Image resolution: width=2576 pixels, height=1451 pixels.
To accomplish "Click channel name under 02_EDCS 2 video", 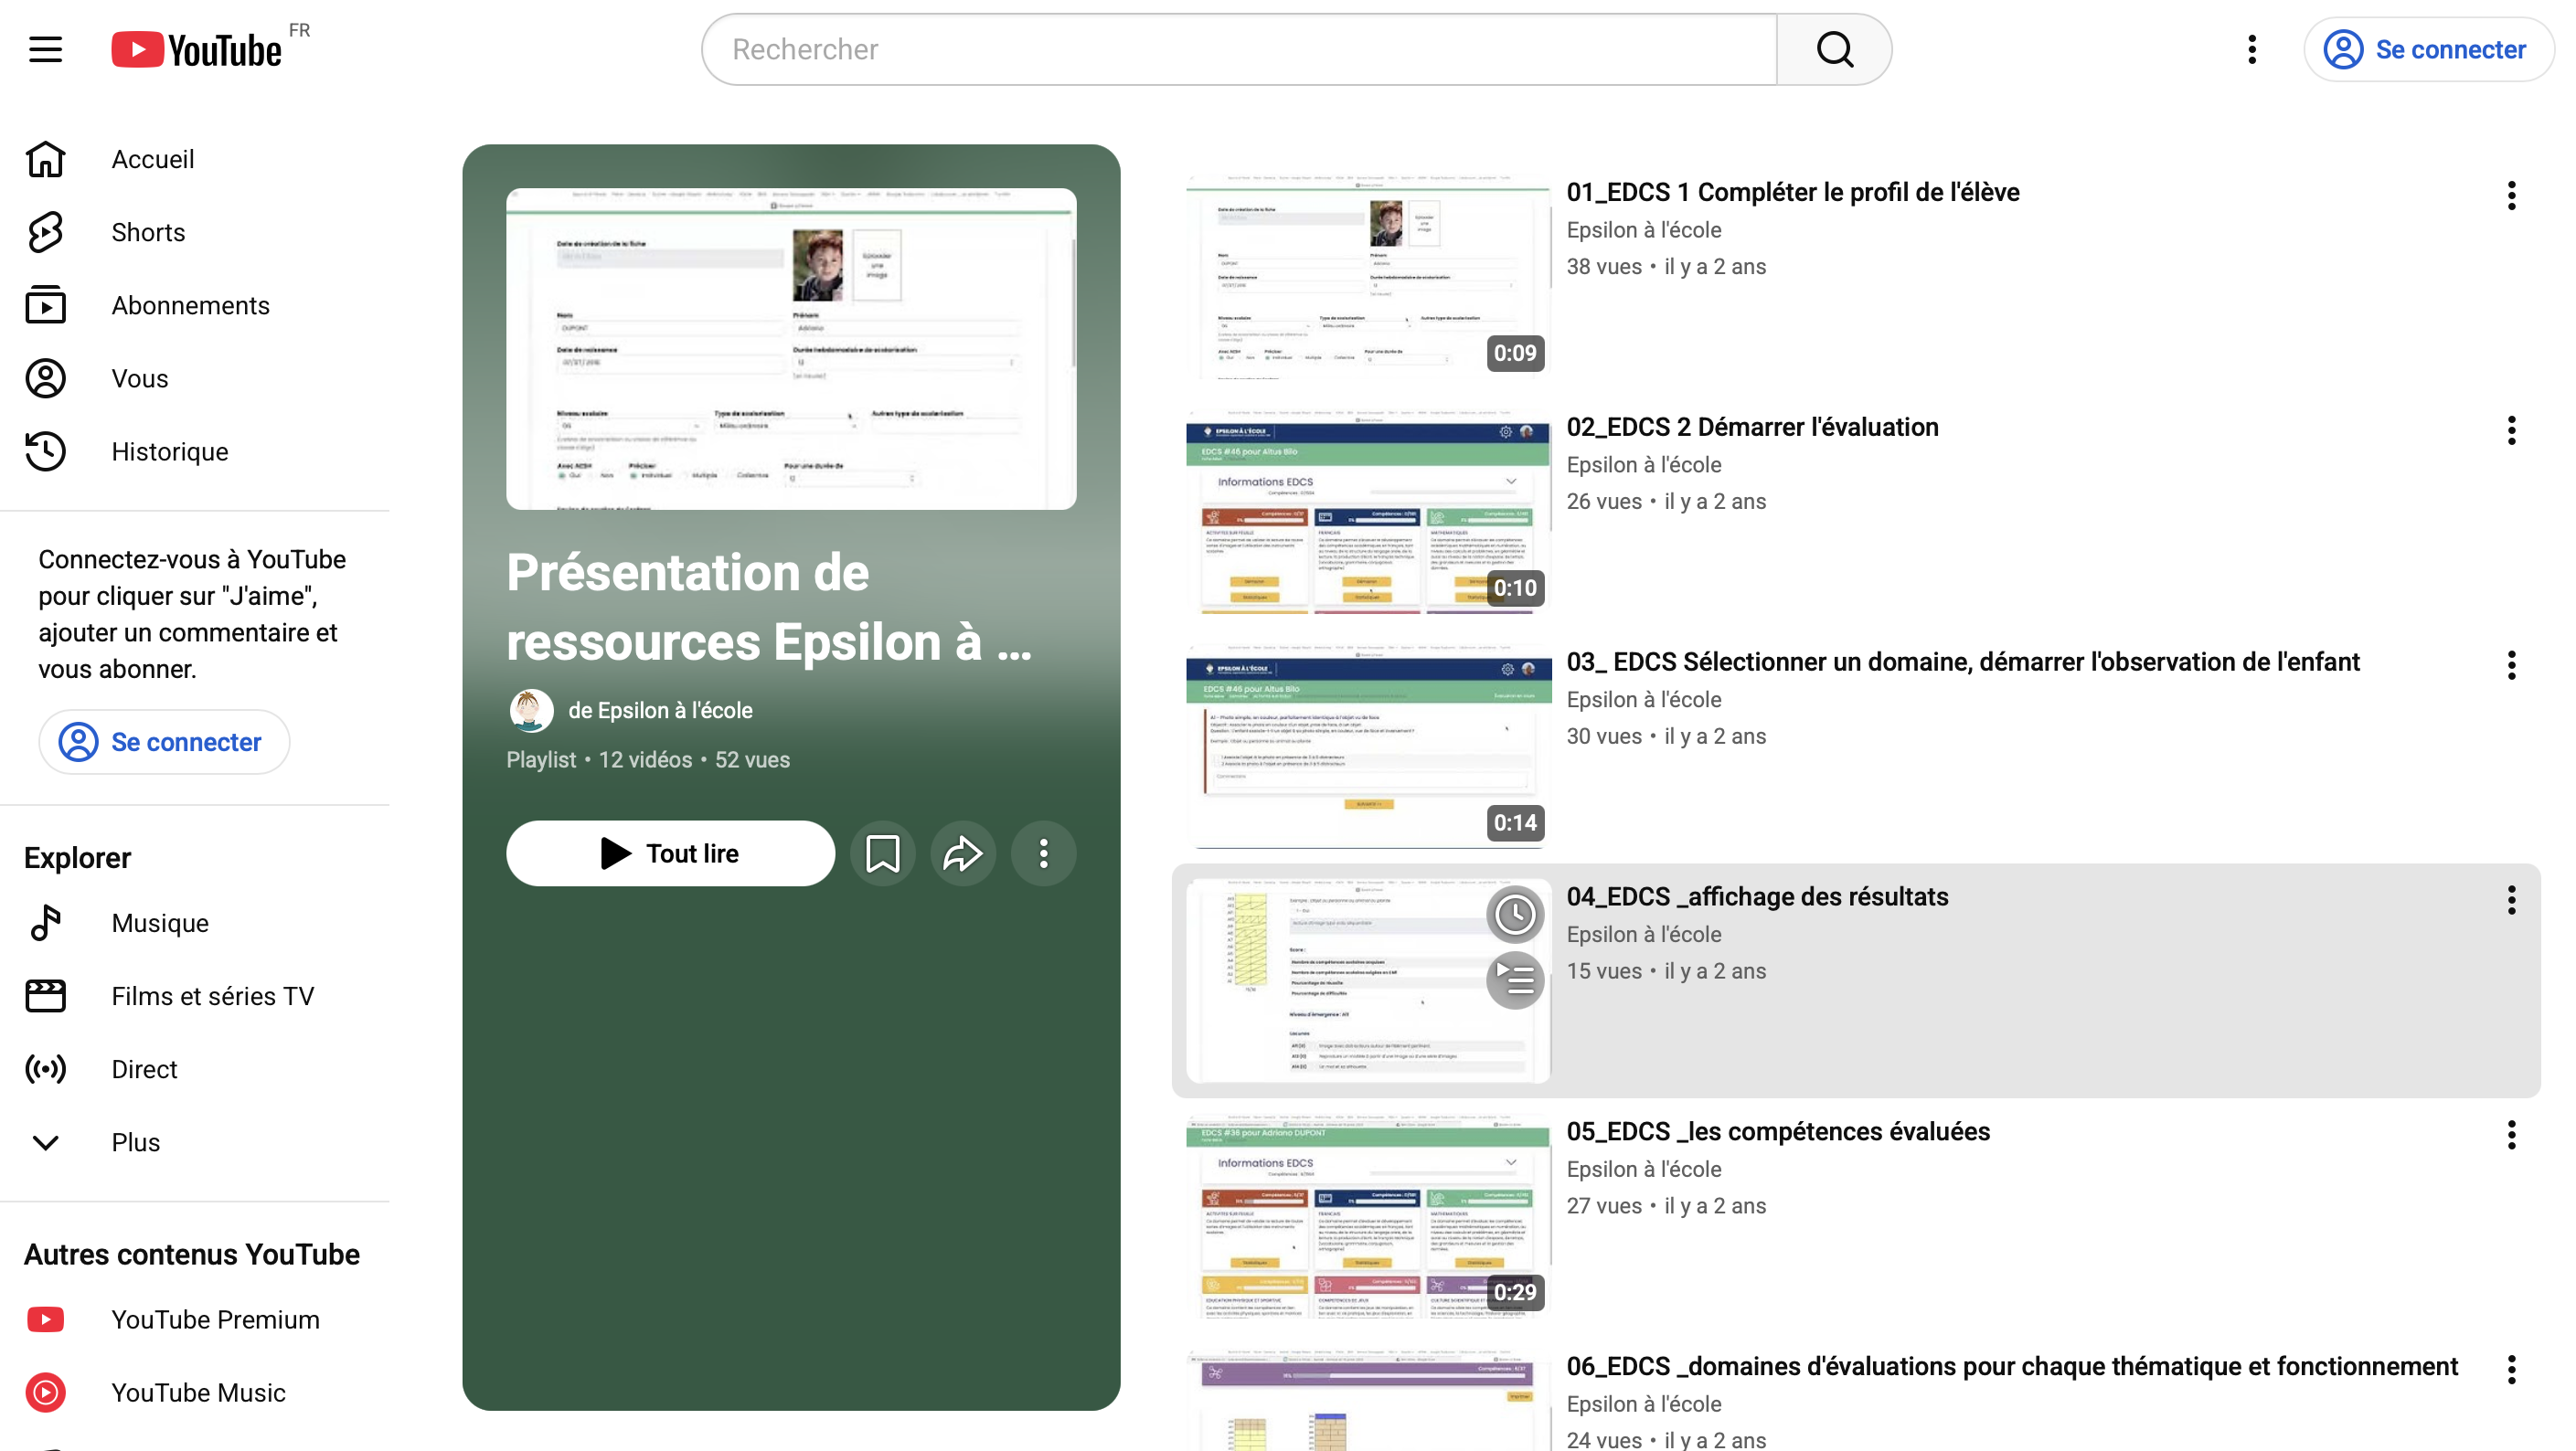I will (1643, 465).
